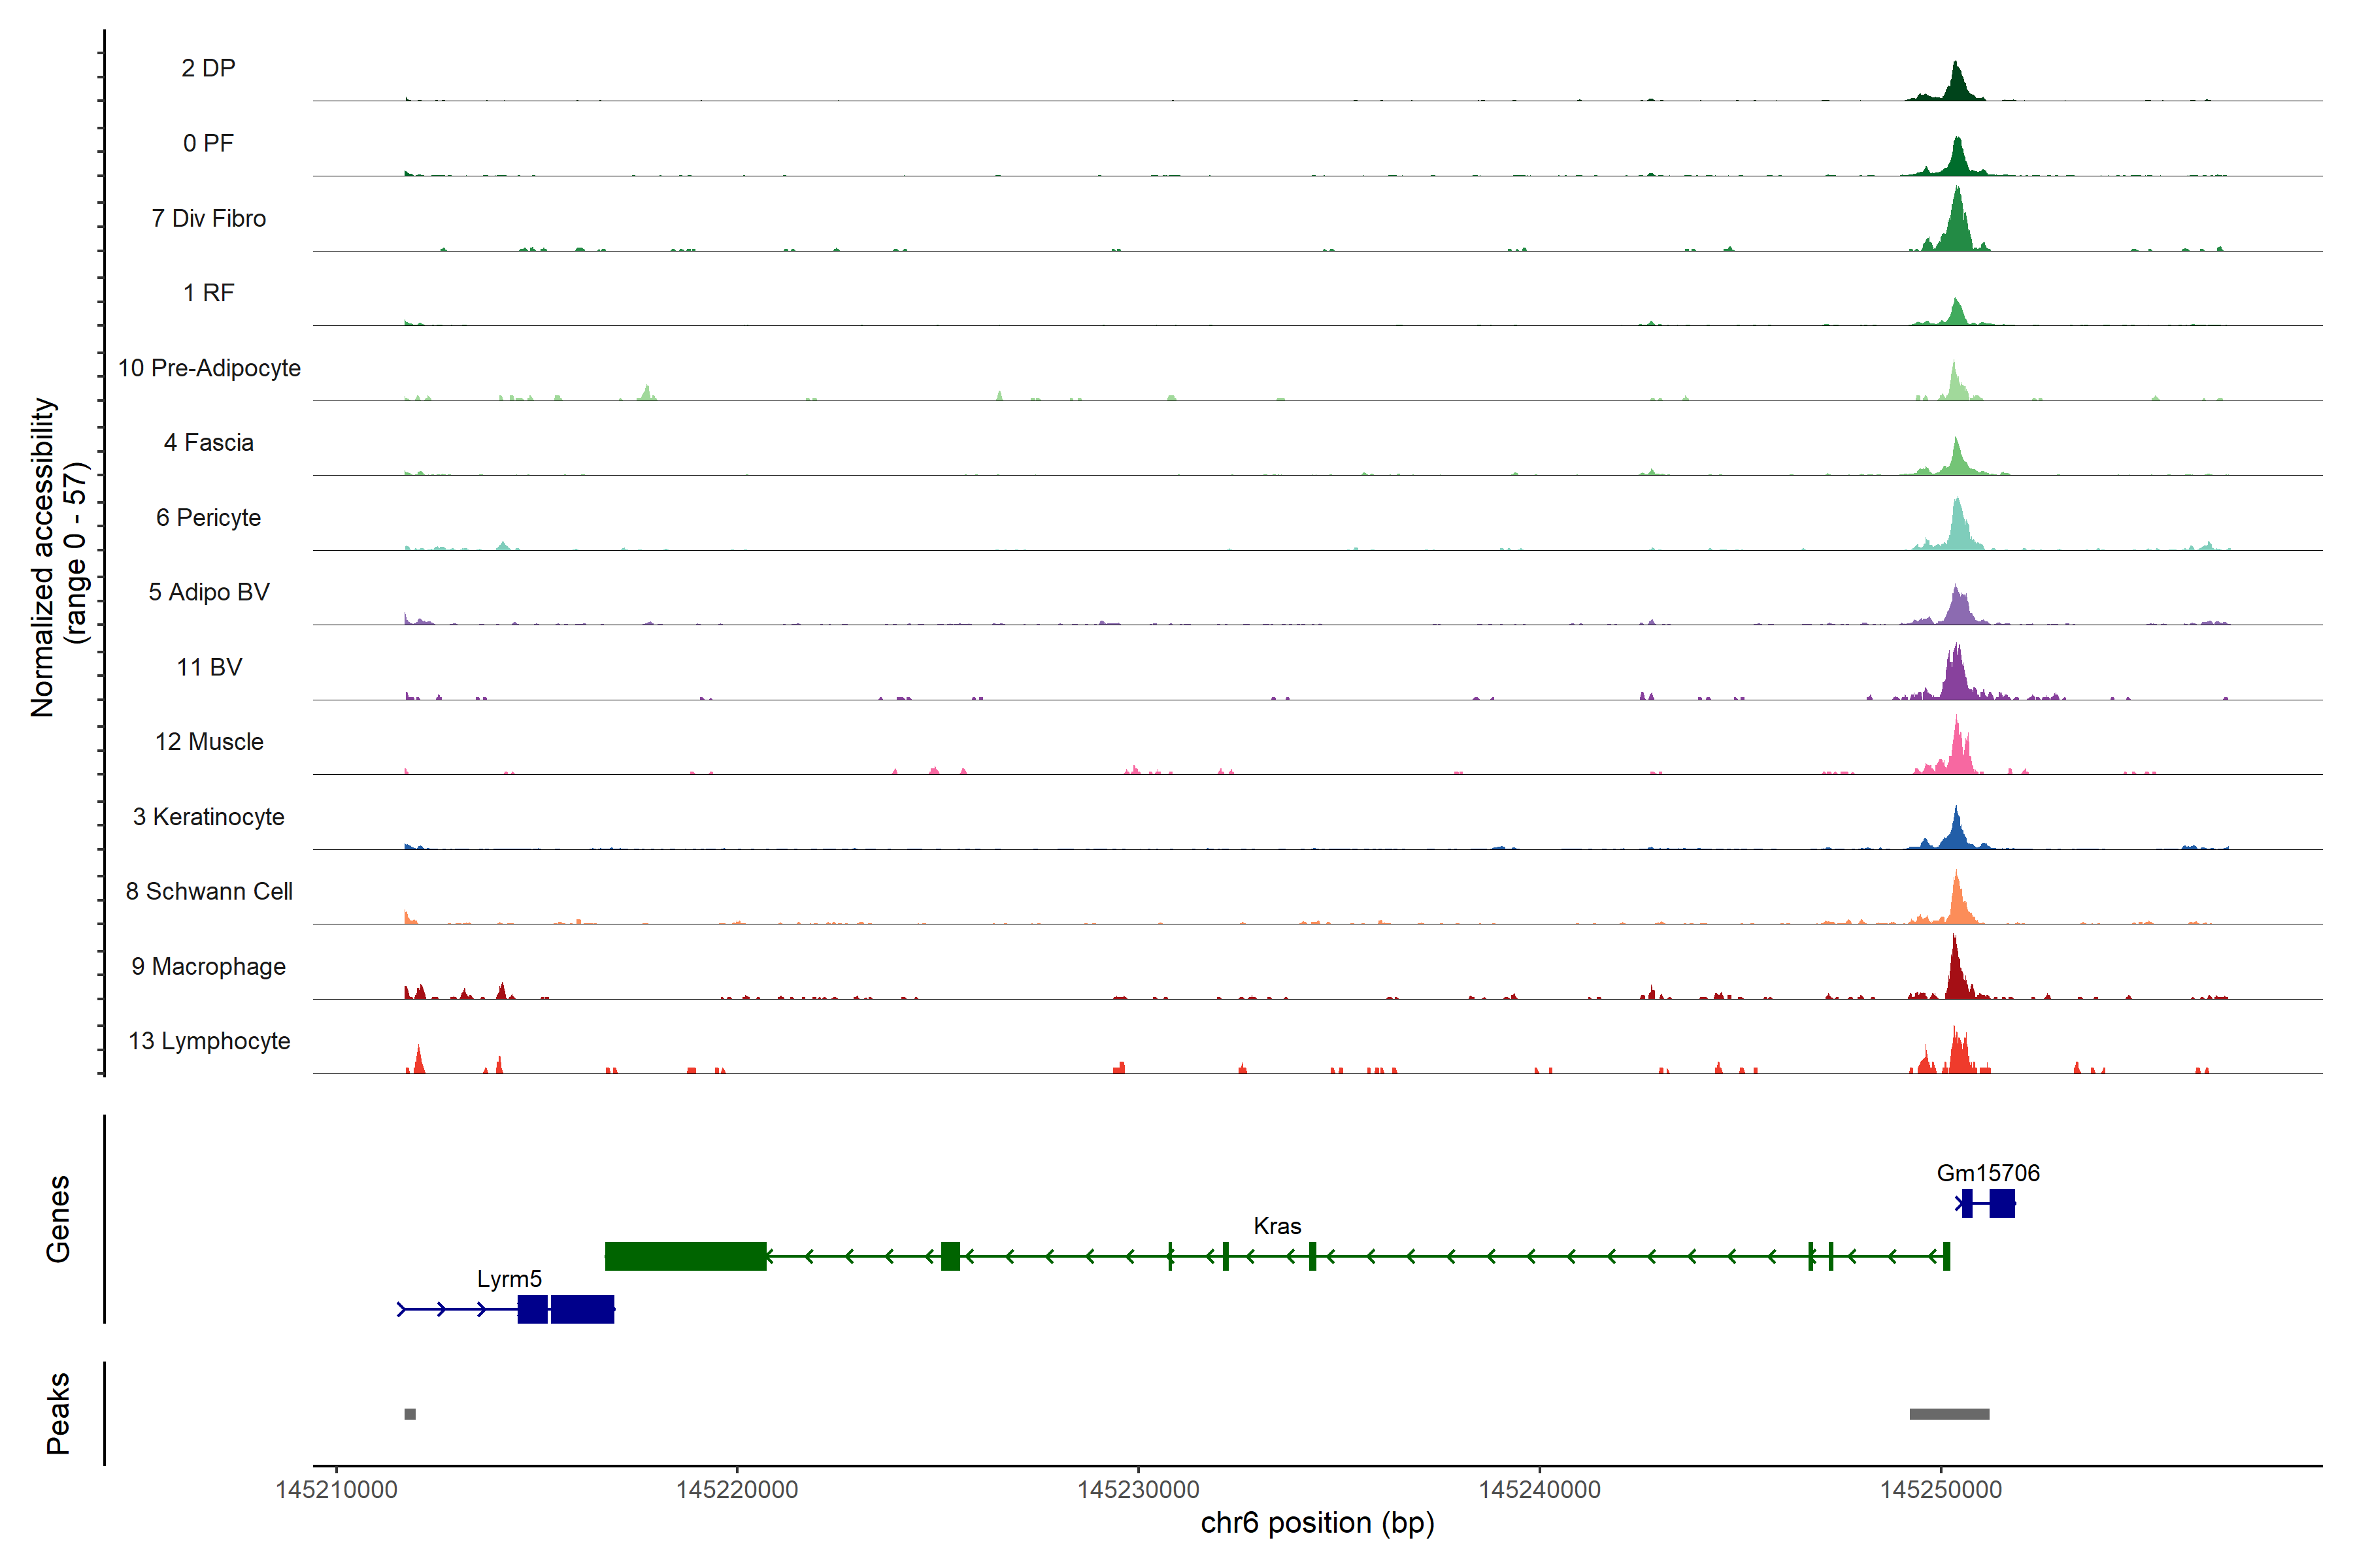Click the pink 12 Muscle peak

pyautogui.click(x=1958, y=758)
